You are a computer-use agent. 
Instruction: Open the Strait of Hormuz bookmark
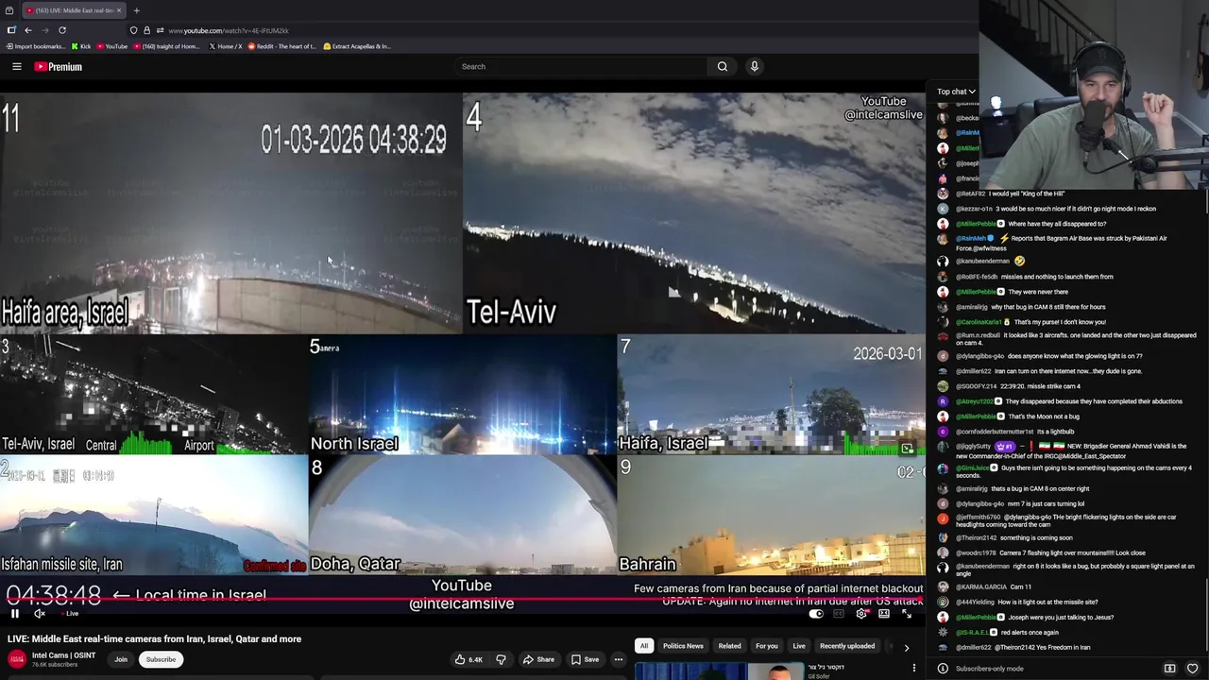(166, 46)
